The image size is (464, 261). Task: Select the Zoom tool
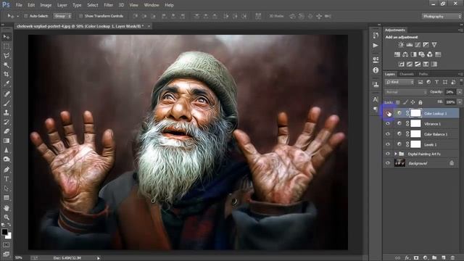[7, 217]
